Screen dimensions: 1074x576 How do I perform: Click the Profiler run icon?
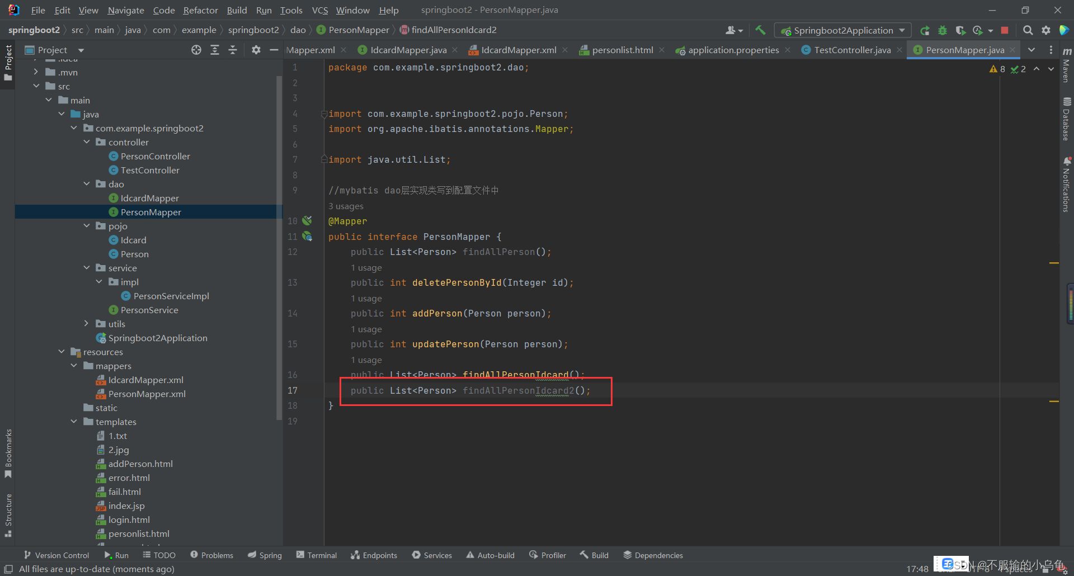click(978, 30)
